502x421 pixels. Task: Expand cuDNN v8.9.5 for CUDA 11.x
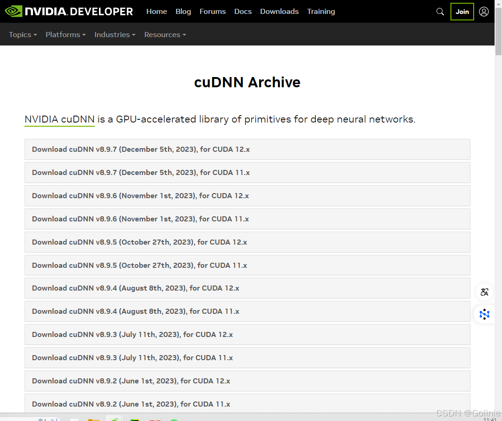point(248,265)
